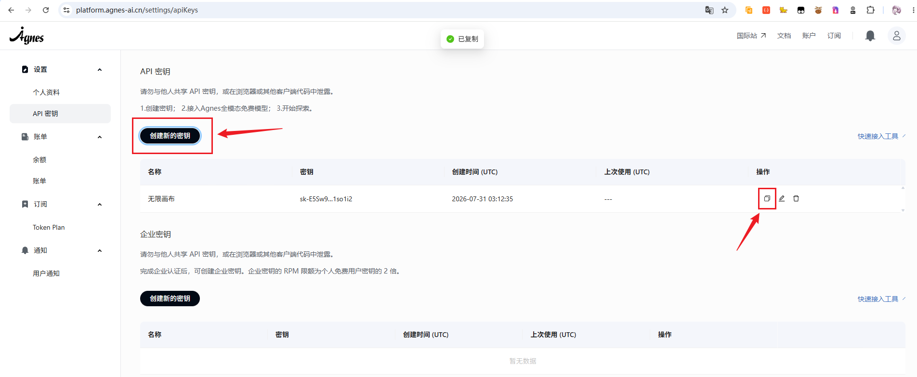View site information icon in address bar
Image resolution: width=917 pixels, height=377 pixels.
pyautogui.click(x=66, y=10)
